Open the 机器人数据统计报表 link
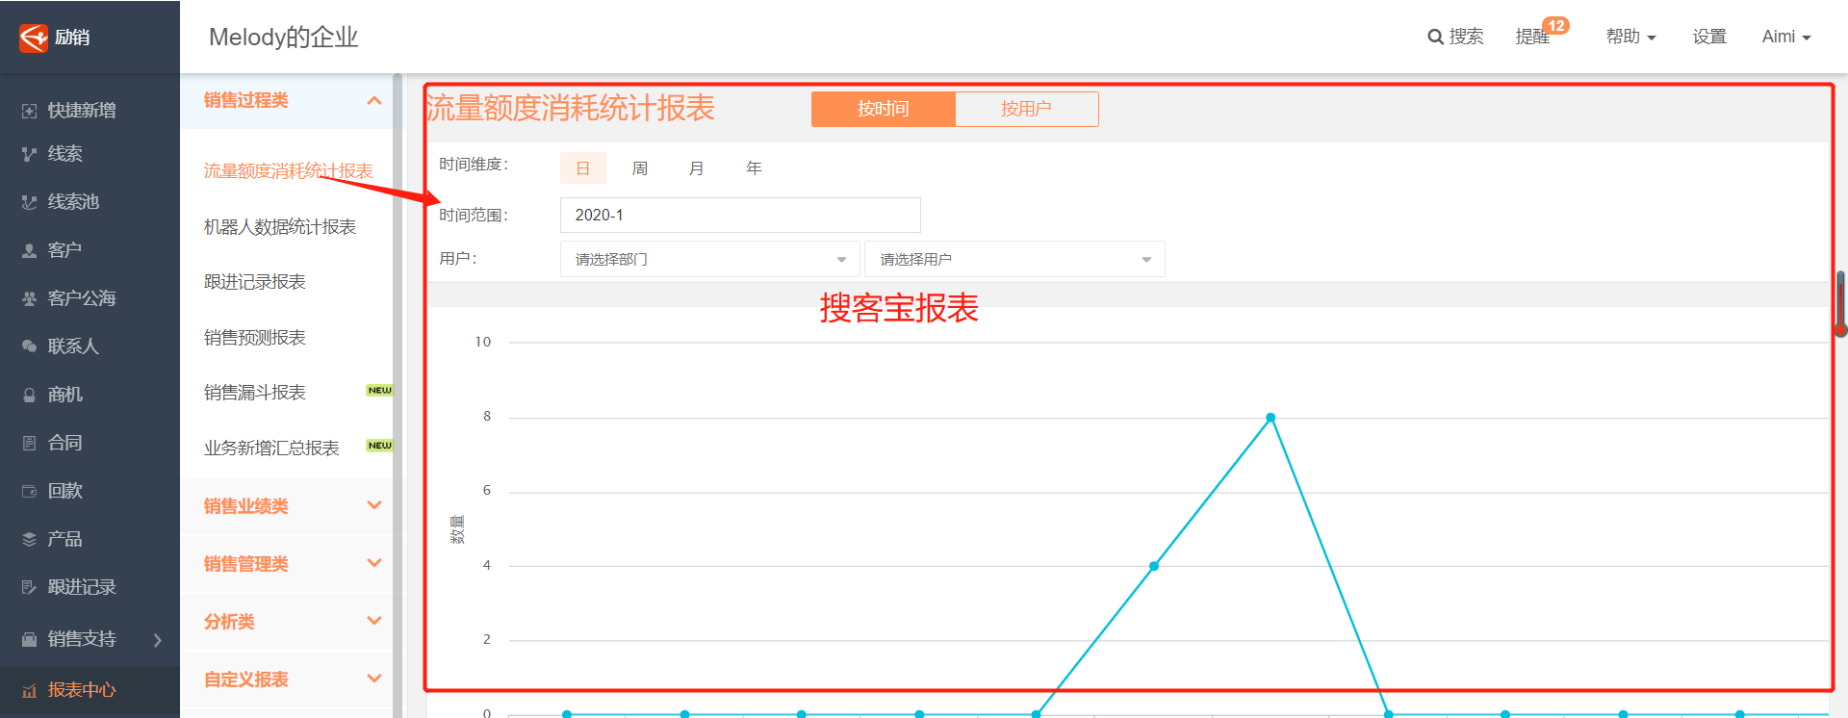 tap(280, 227)
